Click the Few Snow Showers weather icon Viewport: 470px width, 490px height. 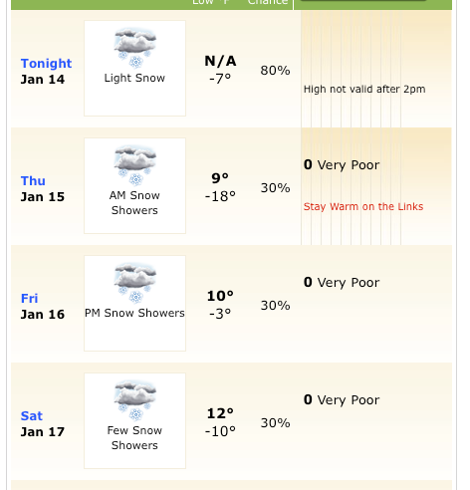tap(135, 400)
